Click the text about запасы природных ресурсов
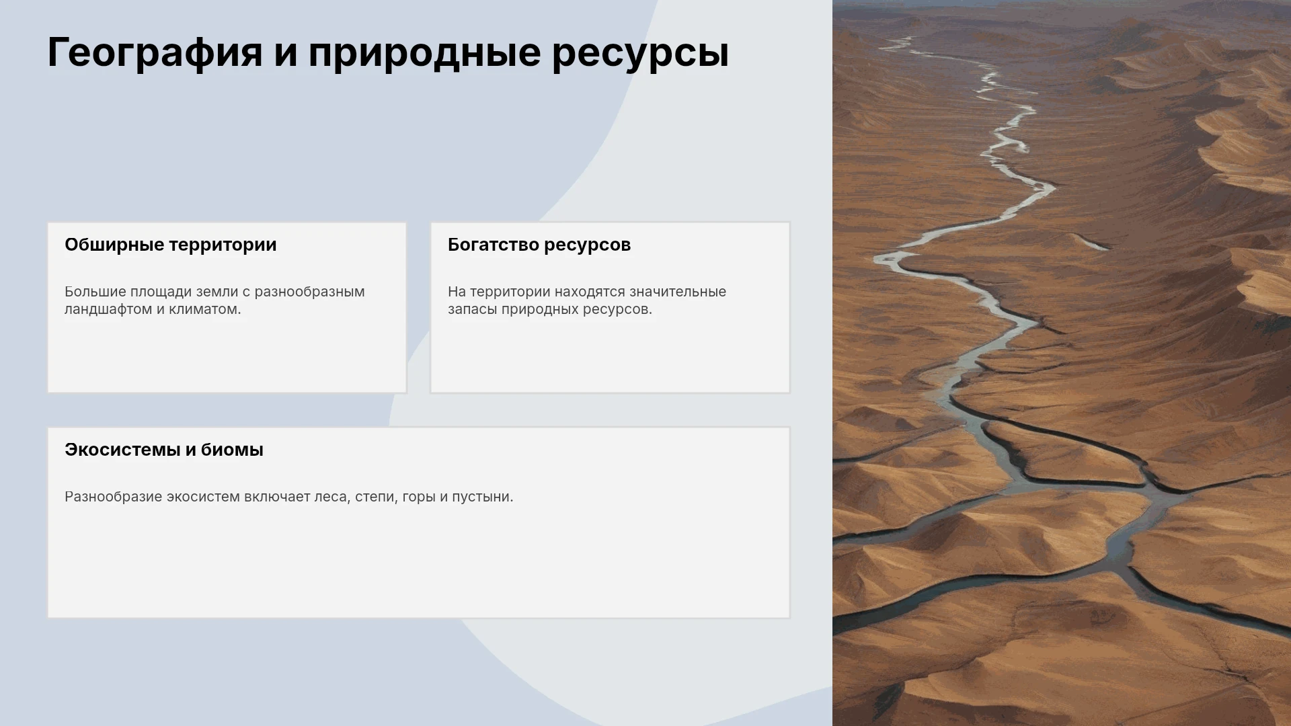The image size is (1291, 726). (587, 300)
